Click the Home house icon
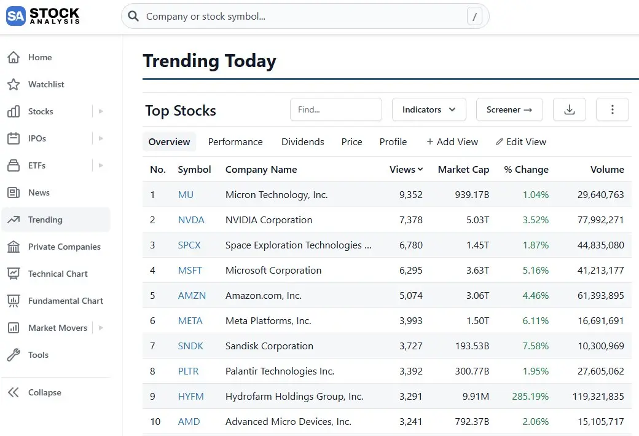The height and width of the screenshot is (436, 639). pyautogui.click(x=14, y=57)
